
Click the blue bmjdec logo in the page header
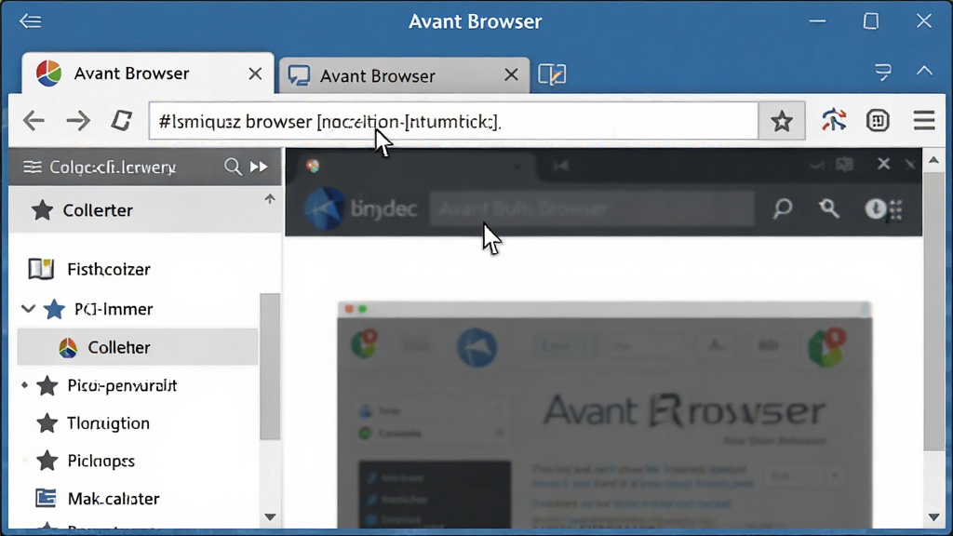pyautogui.click(x=325, y=208)
